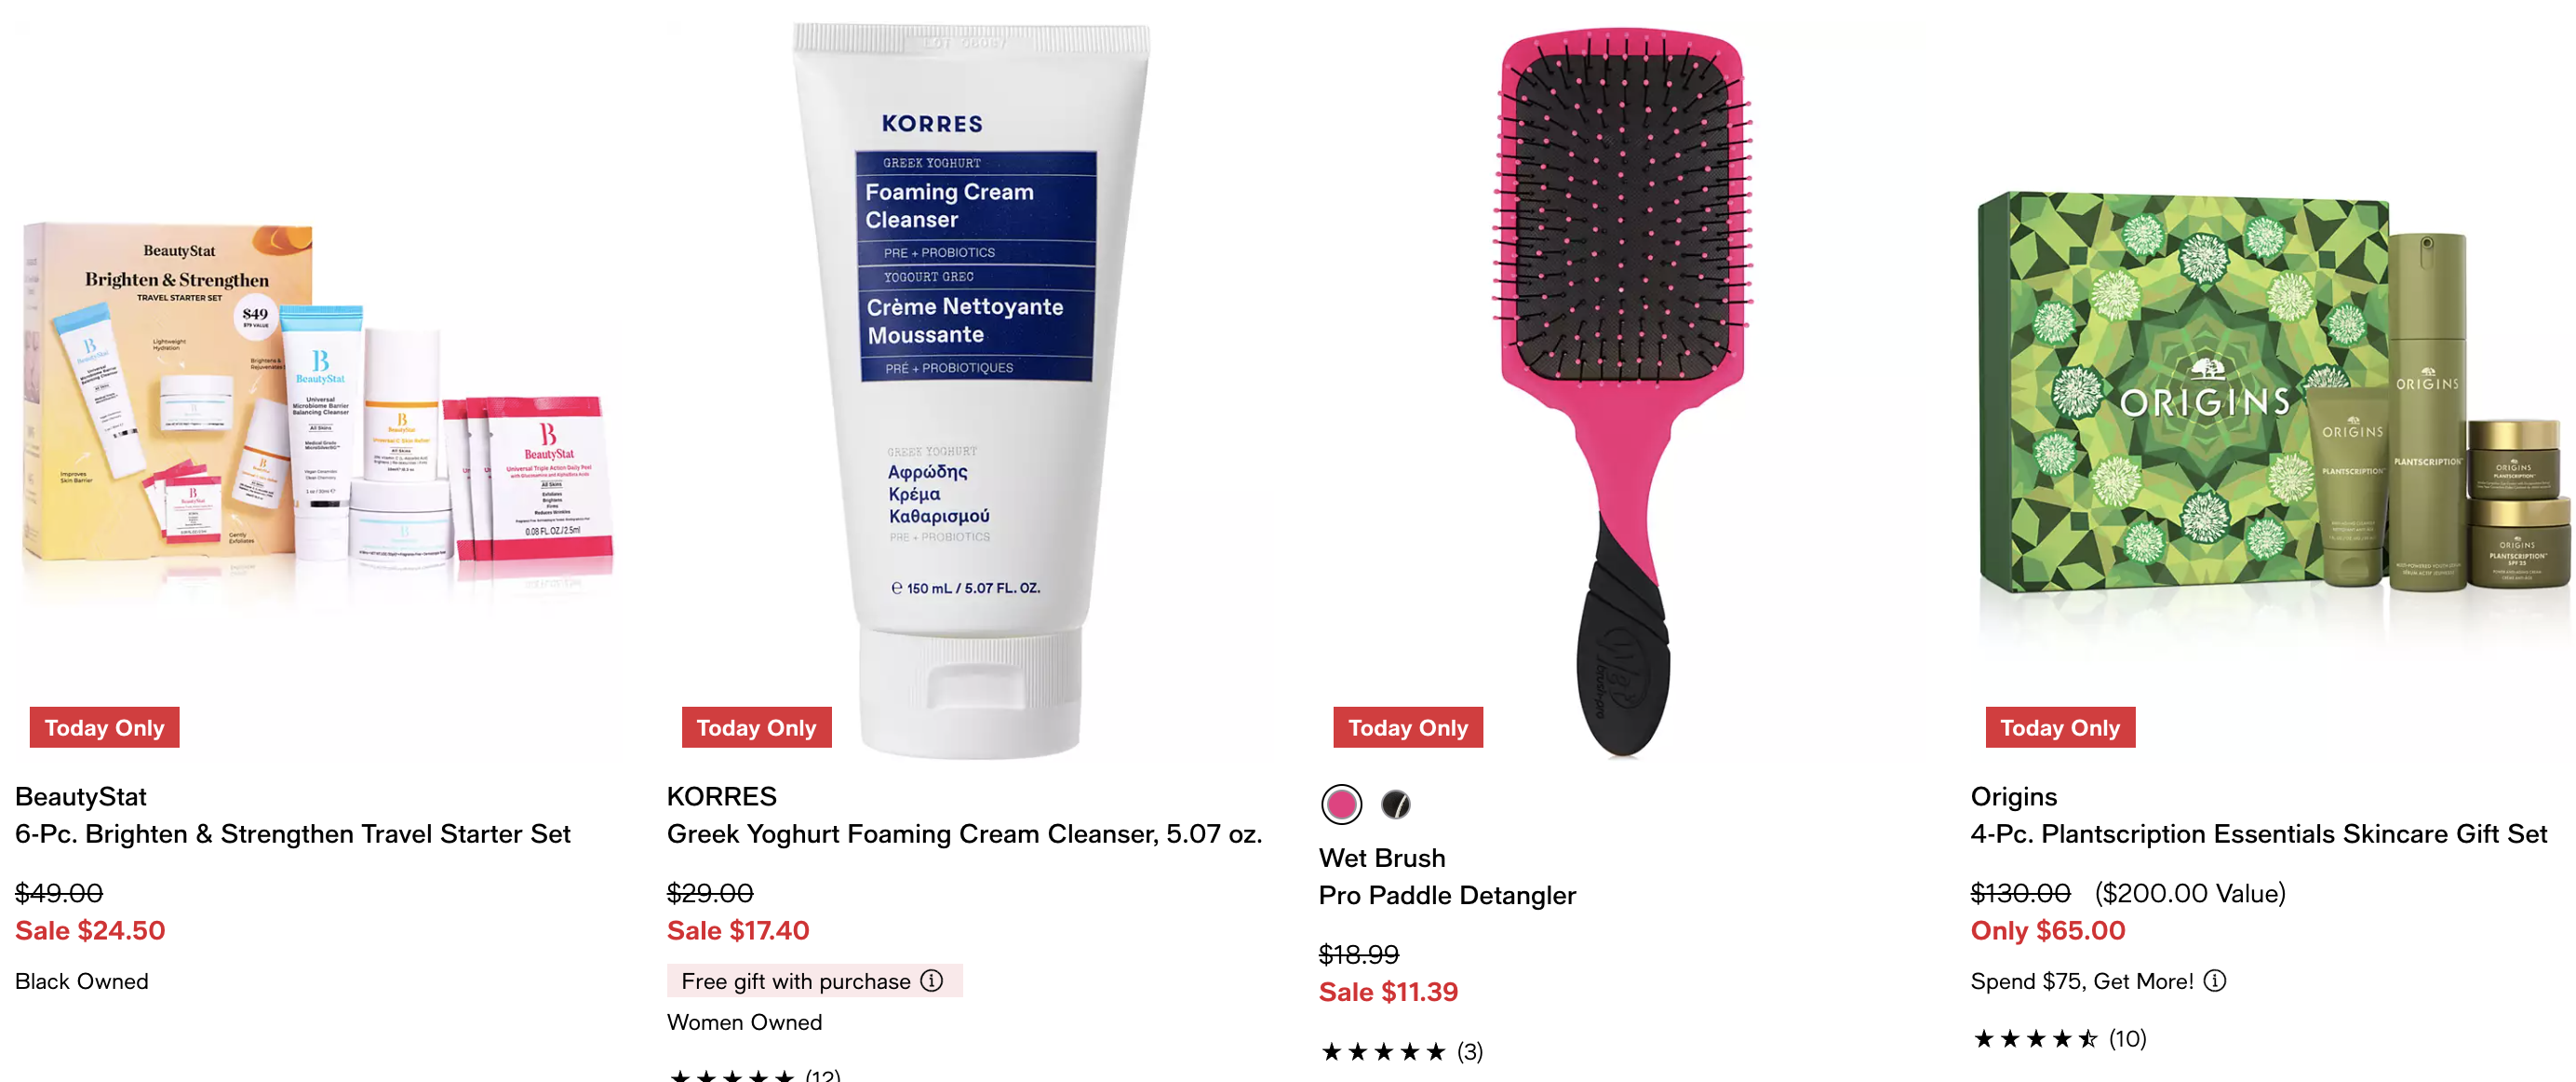The image size is (2576, 1082).
Task: Open the KORRES foaming cream cleanser image
Action: (970, 388)
